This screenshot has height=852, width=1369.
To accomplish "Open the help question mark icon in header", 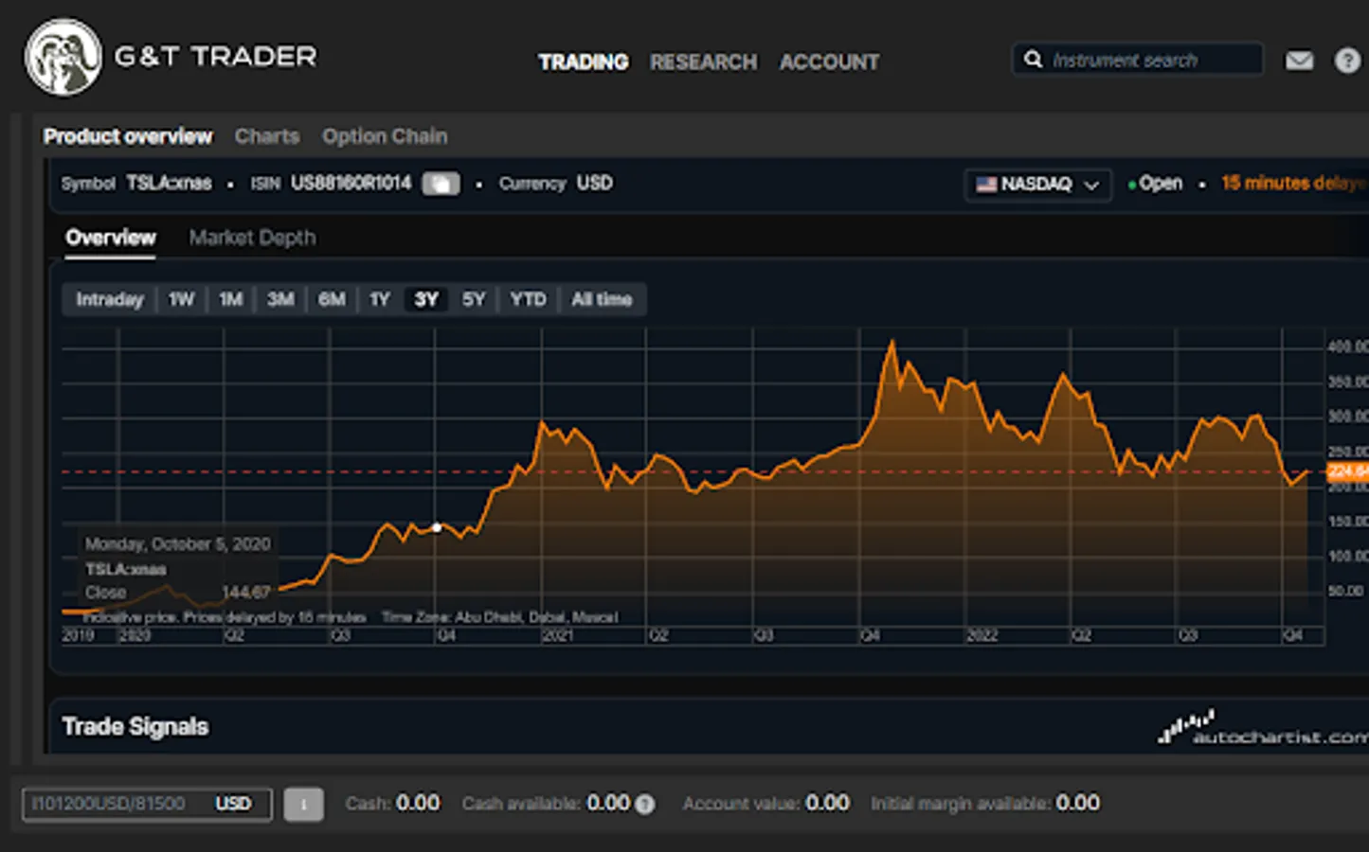I will coord(1347,61).
